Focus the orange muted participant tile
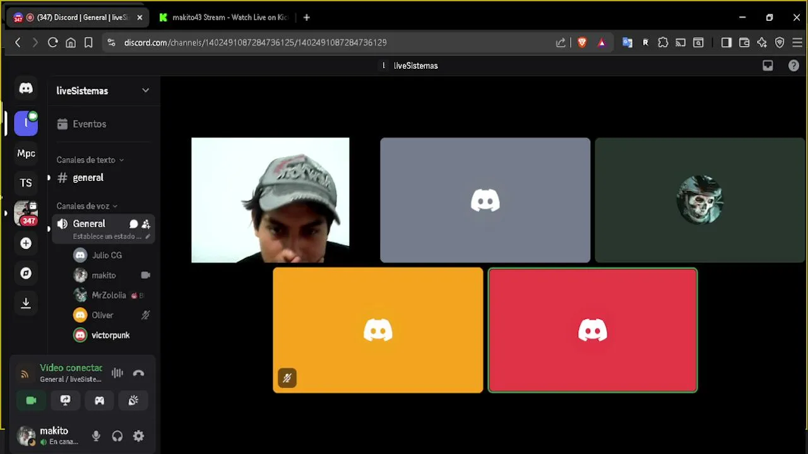The height and width of the screenshot is (454, 808). point(378,330)
